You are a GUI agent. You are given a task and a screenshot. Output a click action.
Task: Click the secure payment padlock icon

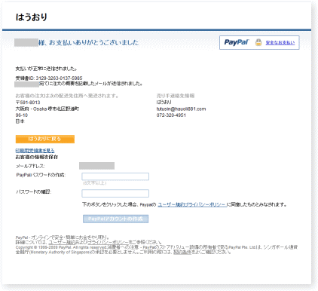point(258,42)
